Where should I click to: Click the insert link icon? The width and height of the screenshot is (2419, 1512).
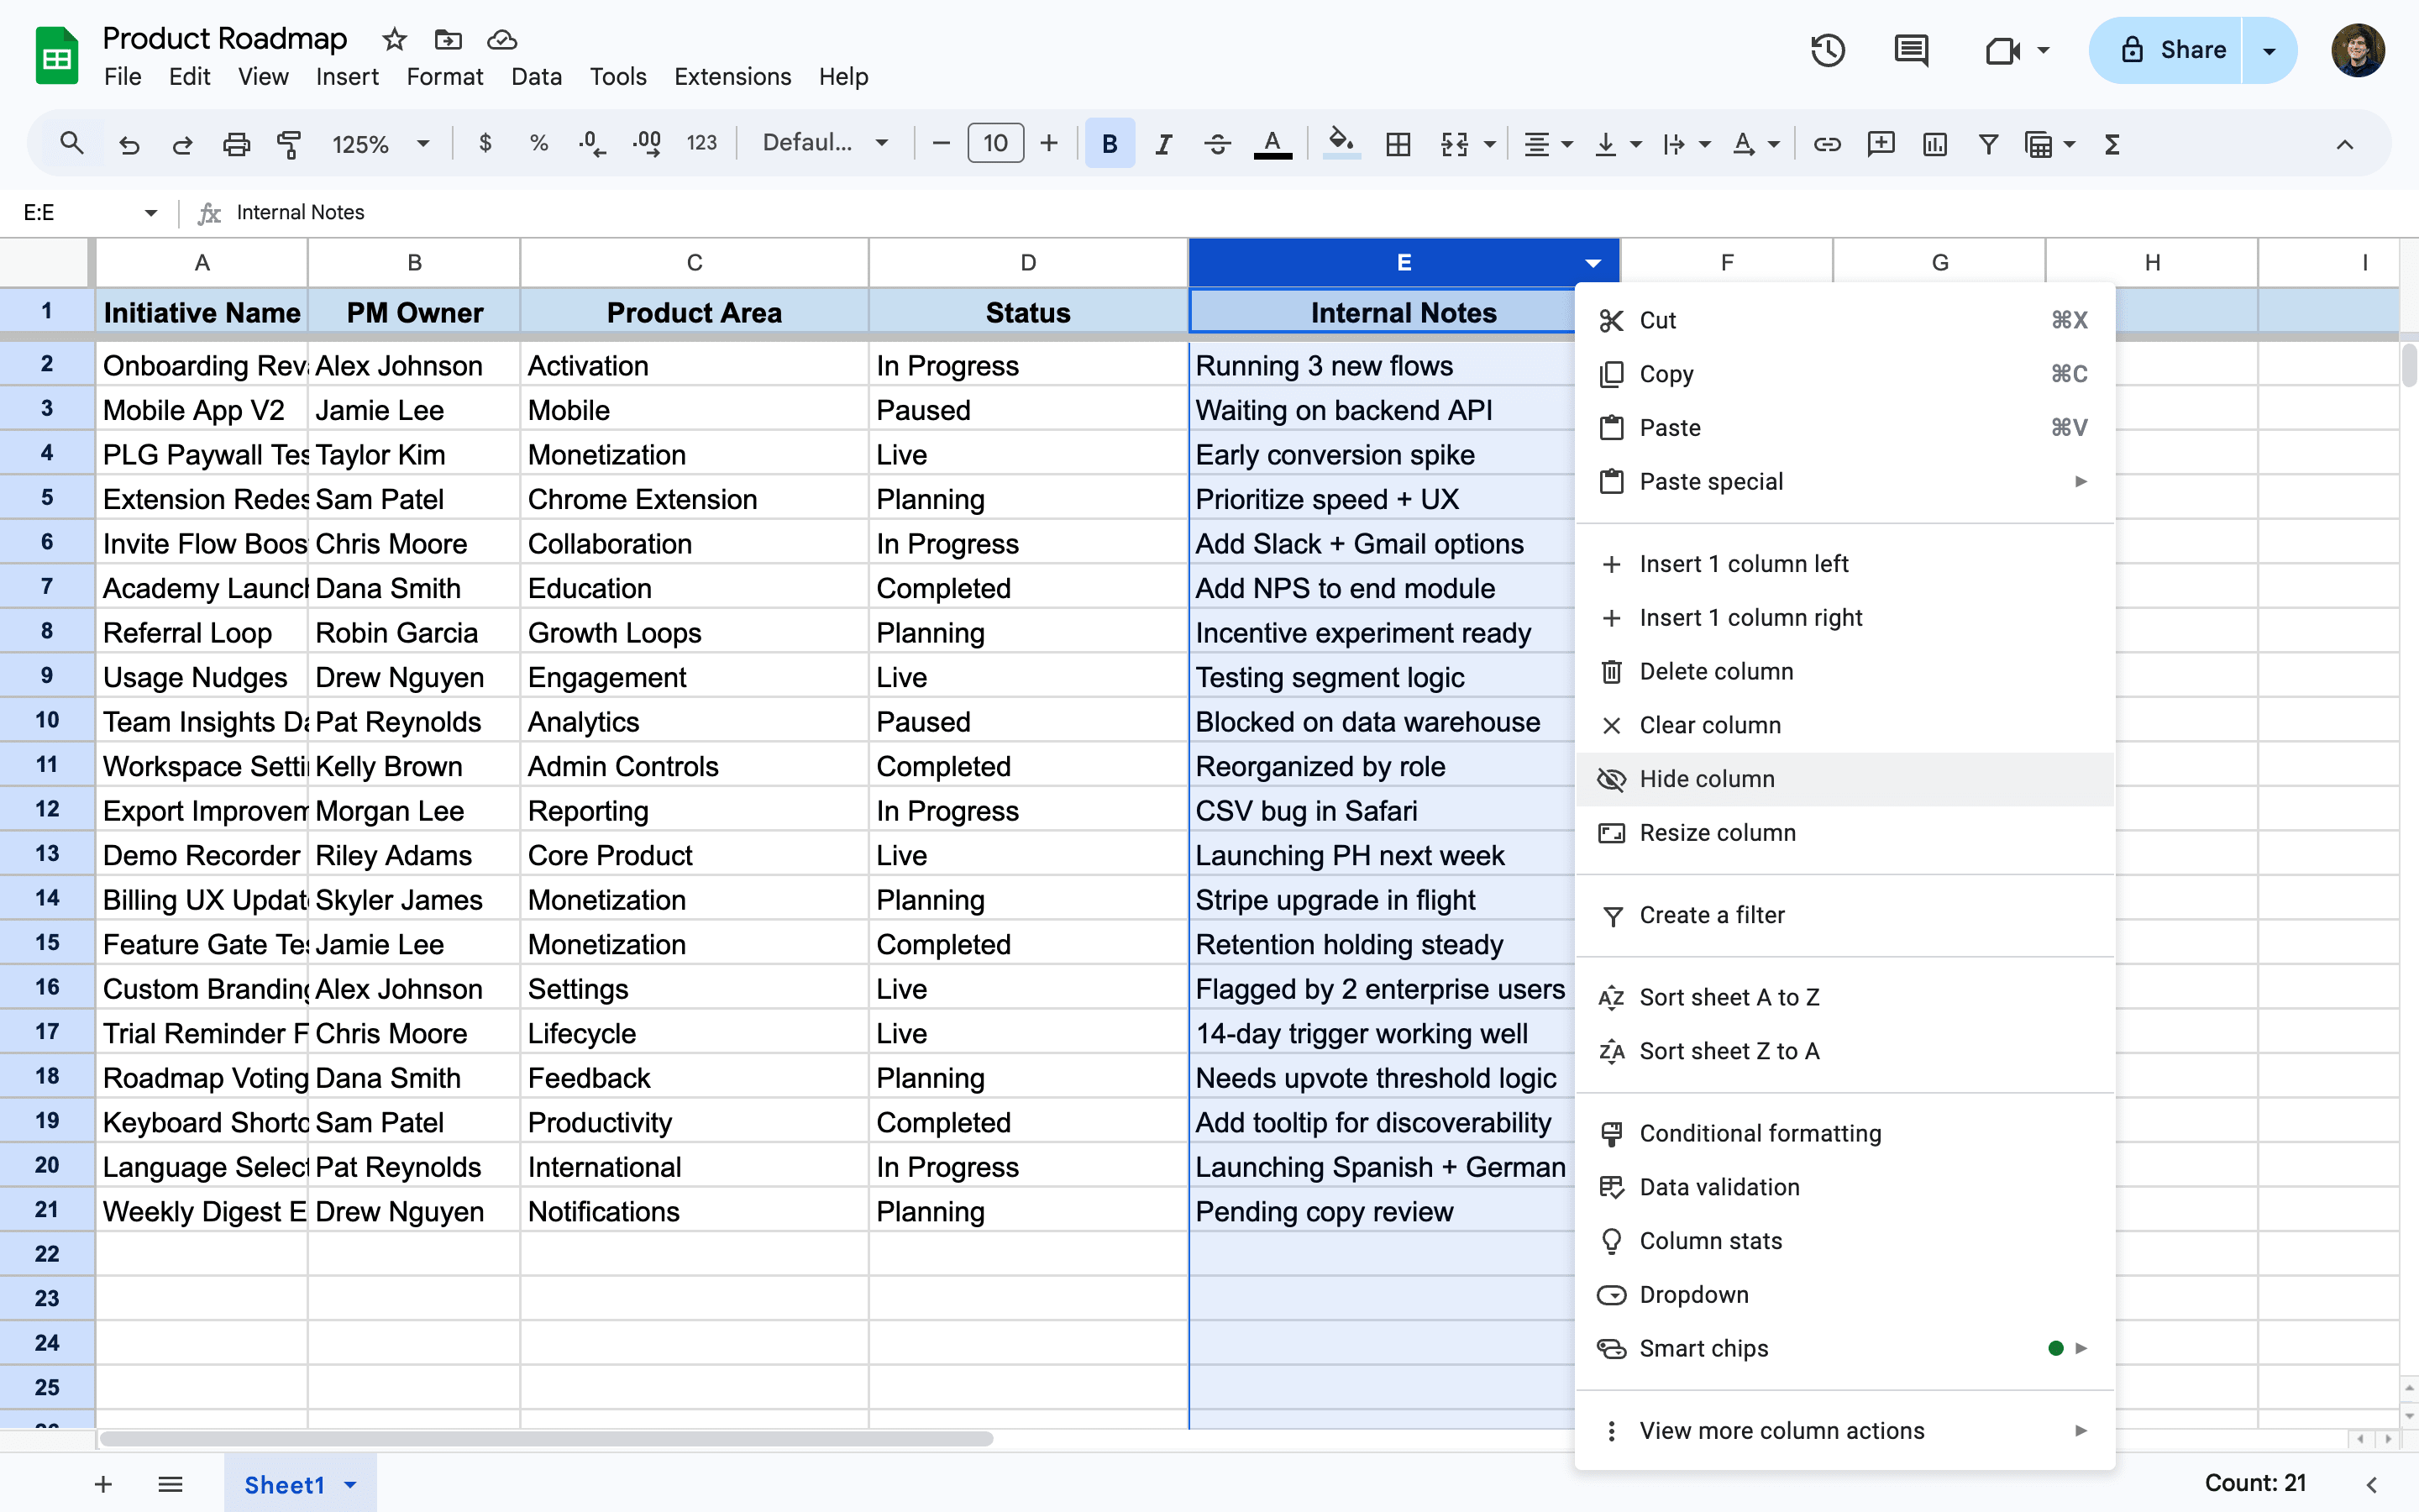click(x=1827, y=145)
